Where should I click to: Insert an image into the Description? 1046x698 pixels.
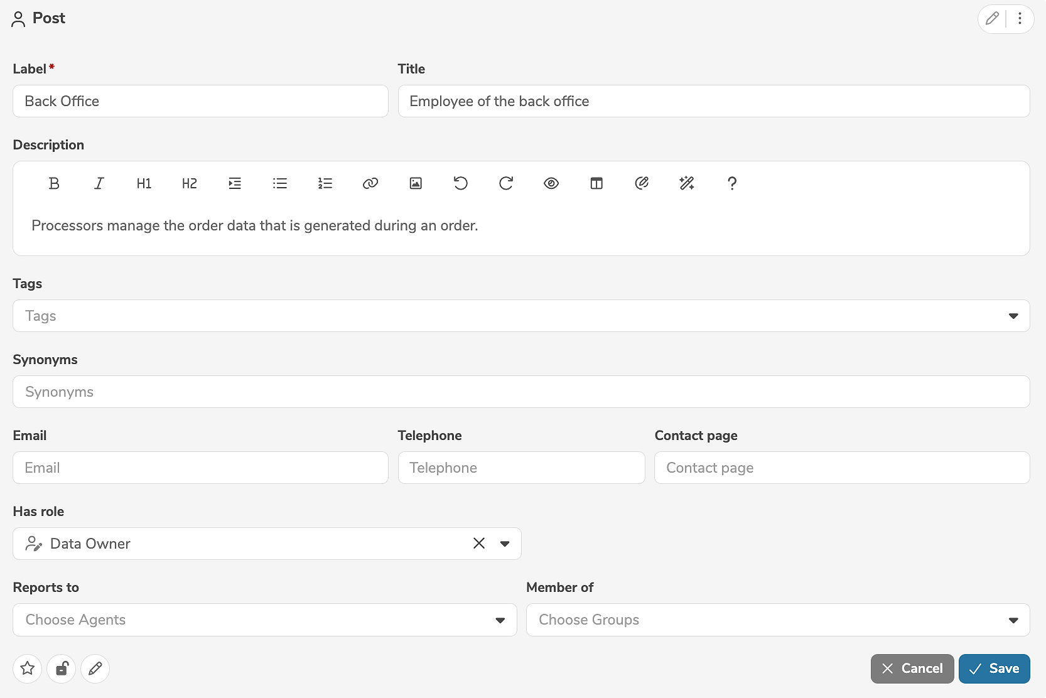click(416, 183)
